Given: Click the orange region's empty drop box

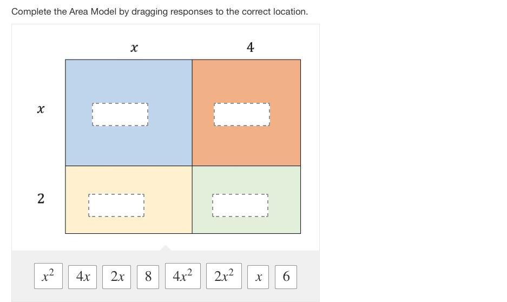Looking at the screenshot, I should click(241, 115).
